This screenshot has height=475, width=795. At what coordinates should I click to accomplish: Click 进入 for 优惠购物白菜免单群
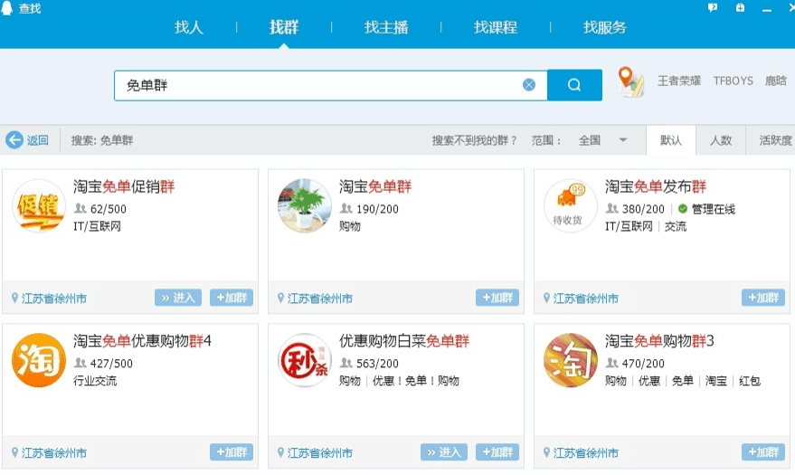click(444, 452)
